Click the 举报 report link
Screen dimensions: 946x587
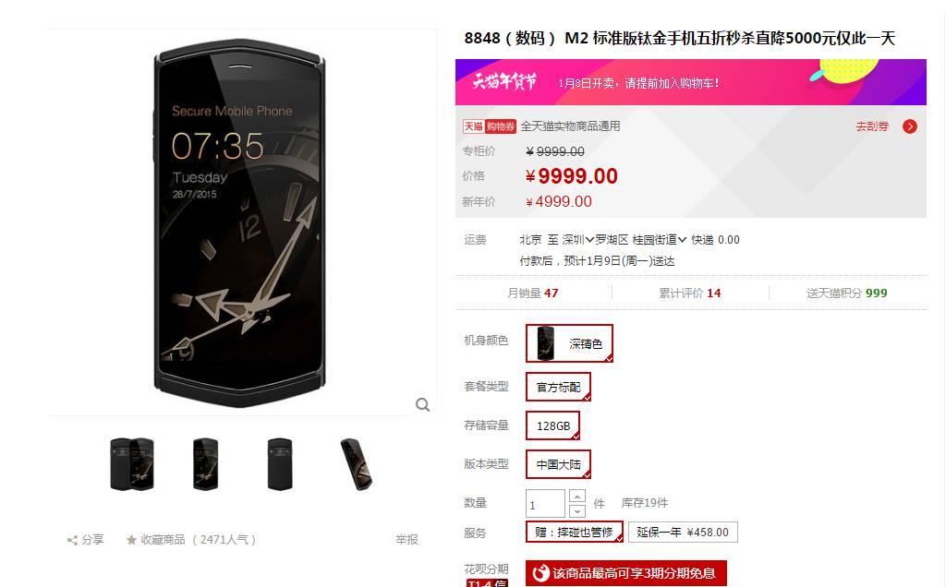[406, 539]
